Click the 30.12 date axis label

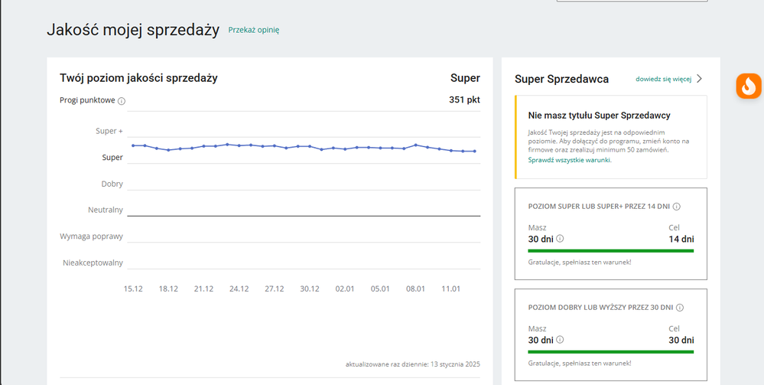[310, 289]
